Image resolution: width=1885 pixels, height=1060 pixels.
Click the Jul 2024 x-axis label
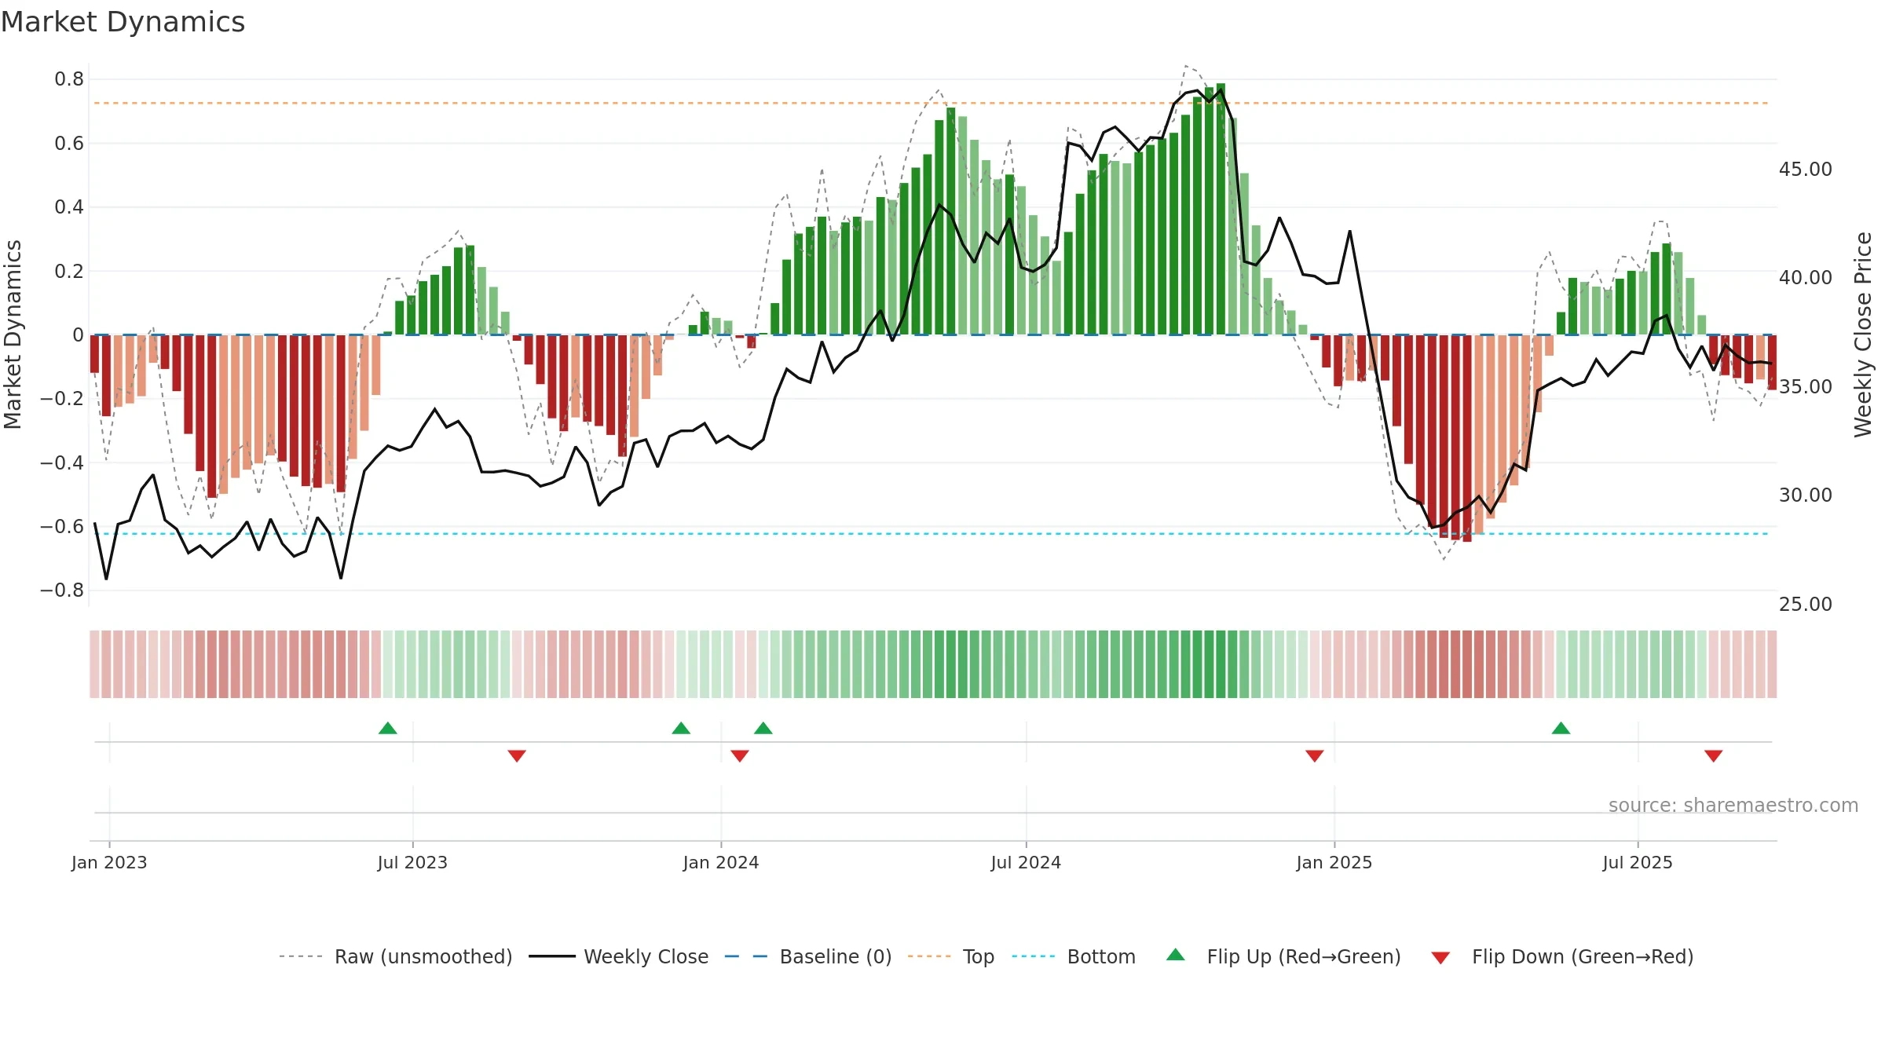click(1026, 862)
